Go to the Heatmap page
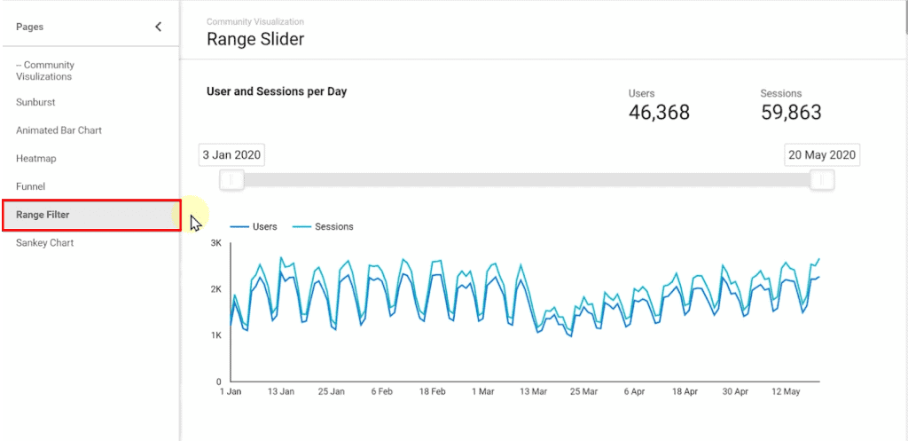 [x=35, y=159]
